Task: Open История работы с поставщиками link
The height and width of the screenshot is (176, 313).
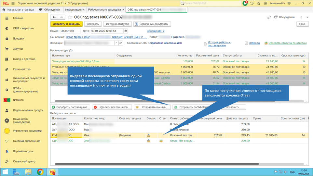Action: click(x=219, y=44)
